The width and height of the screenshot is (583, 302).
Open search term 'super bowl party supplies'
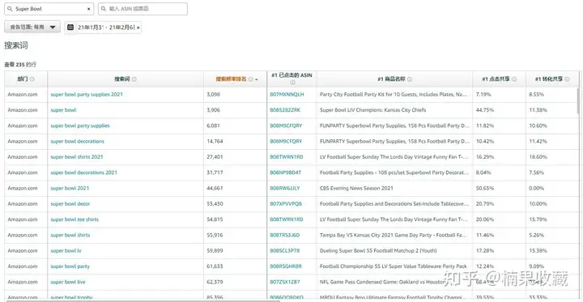point(80,125)
